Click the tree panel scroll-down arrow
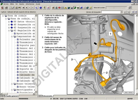This screenshot has height=100, width=138. (36, 92)
